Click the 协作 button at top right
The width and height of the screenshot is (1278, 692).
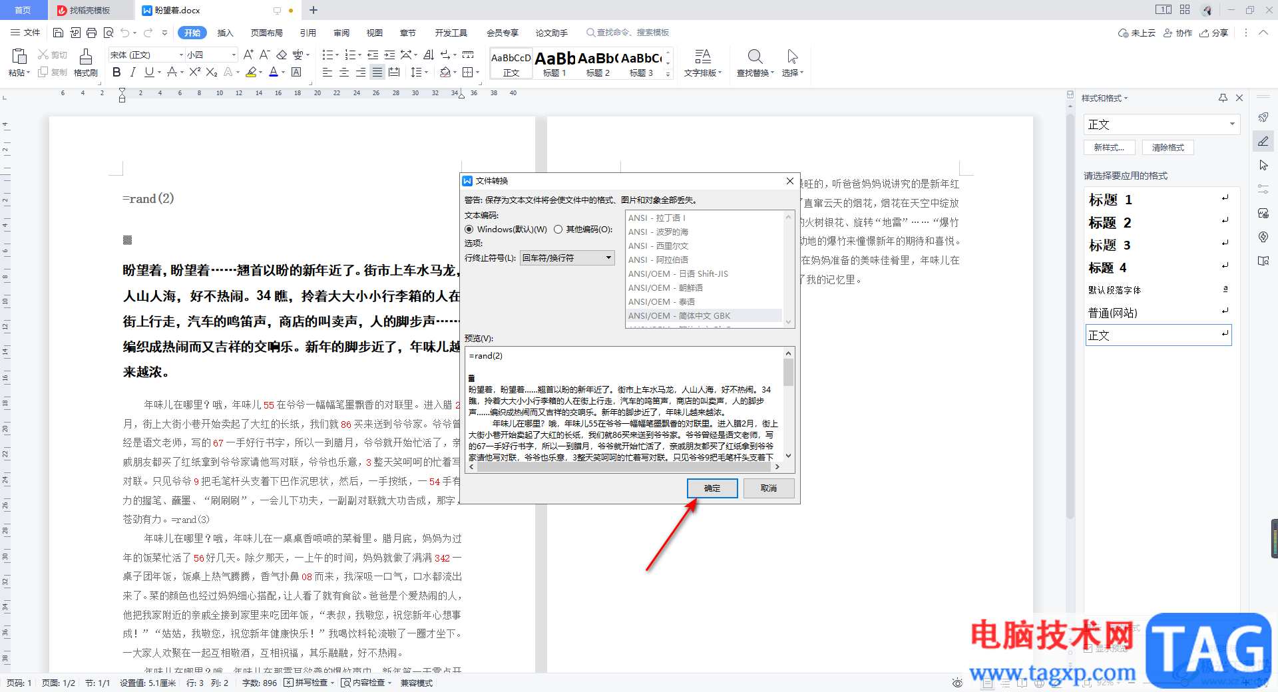(1177, 33)
